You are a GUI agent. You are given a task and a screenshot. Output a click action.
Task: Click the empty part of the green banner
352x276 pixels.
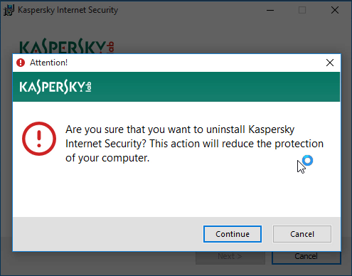[213, 87]
